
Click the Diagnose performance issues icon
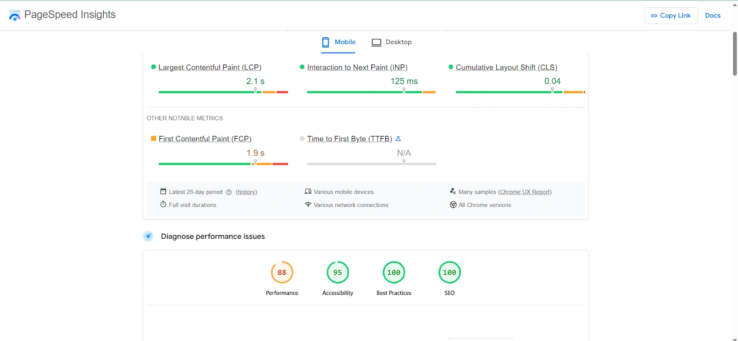pyautogui.click(x=148, y=236)
